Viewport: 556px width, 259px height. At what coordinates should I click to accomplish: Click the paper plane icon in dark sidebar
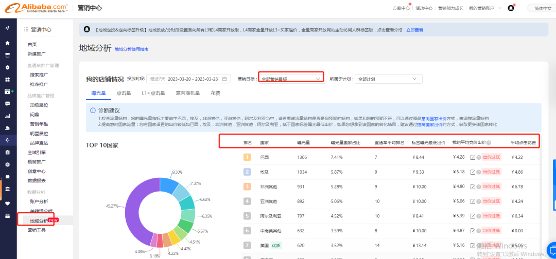pyautogui.click(x=7, y=28)
